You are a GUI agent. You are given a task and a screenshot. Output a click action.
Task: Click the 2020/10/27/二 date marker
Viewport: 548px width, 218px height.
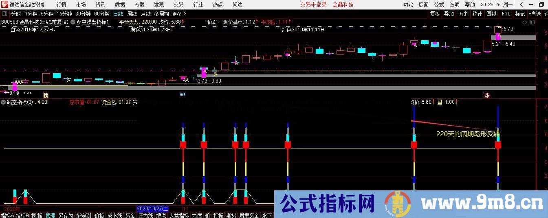pos(153,208)
